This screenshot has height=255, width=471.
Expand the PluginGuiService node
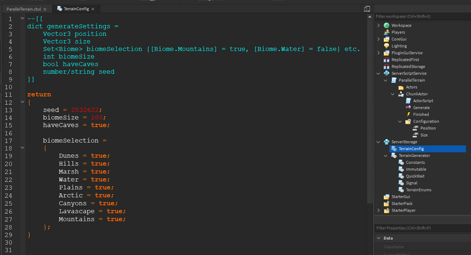click(379, 53)
